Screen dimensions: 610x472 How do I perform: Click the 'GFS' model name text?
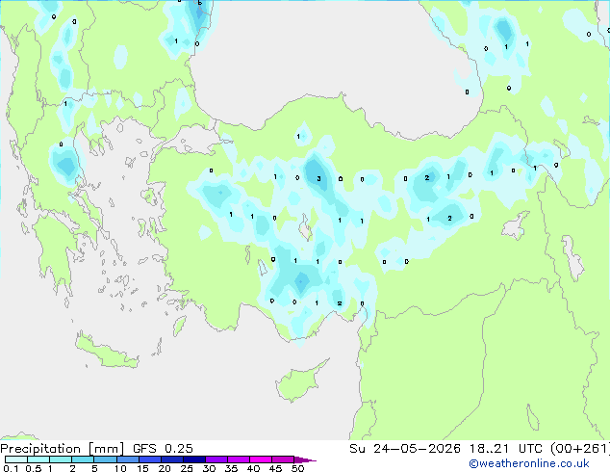pyautogui.click(x=144, y=449)
